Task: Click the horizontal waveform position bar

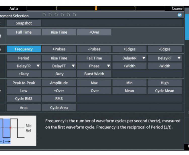Action: click(96, 8)
